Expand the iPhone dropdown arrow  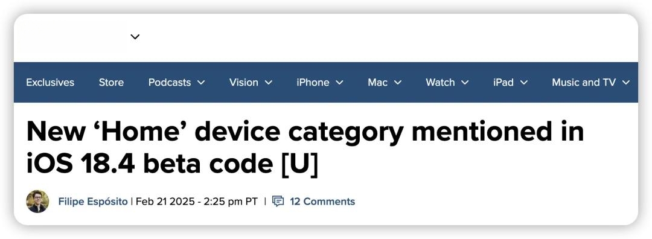coord(339,82)
